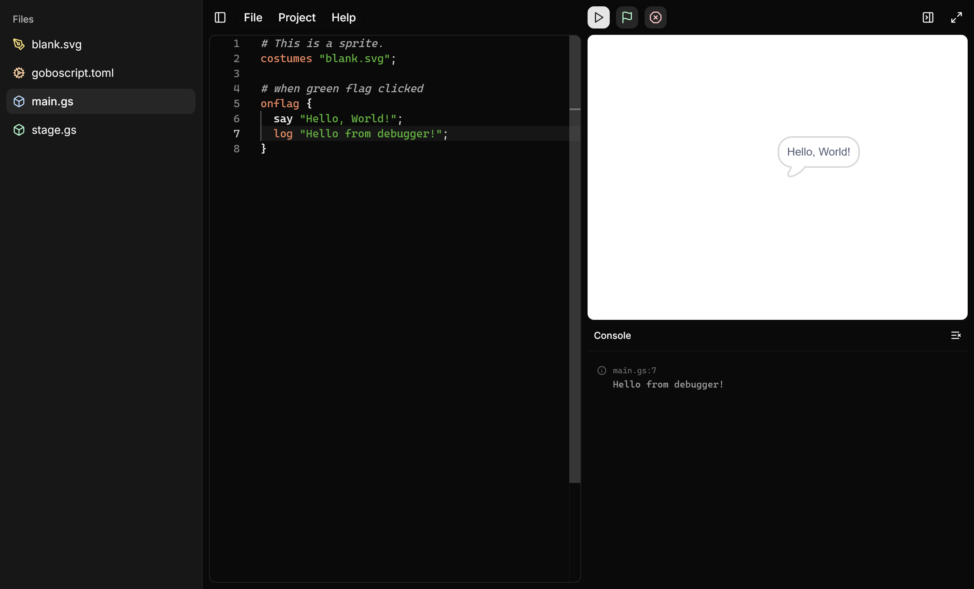Toggle the file sidebar panel
The image size is (974, 589).
[220, 17]
